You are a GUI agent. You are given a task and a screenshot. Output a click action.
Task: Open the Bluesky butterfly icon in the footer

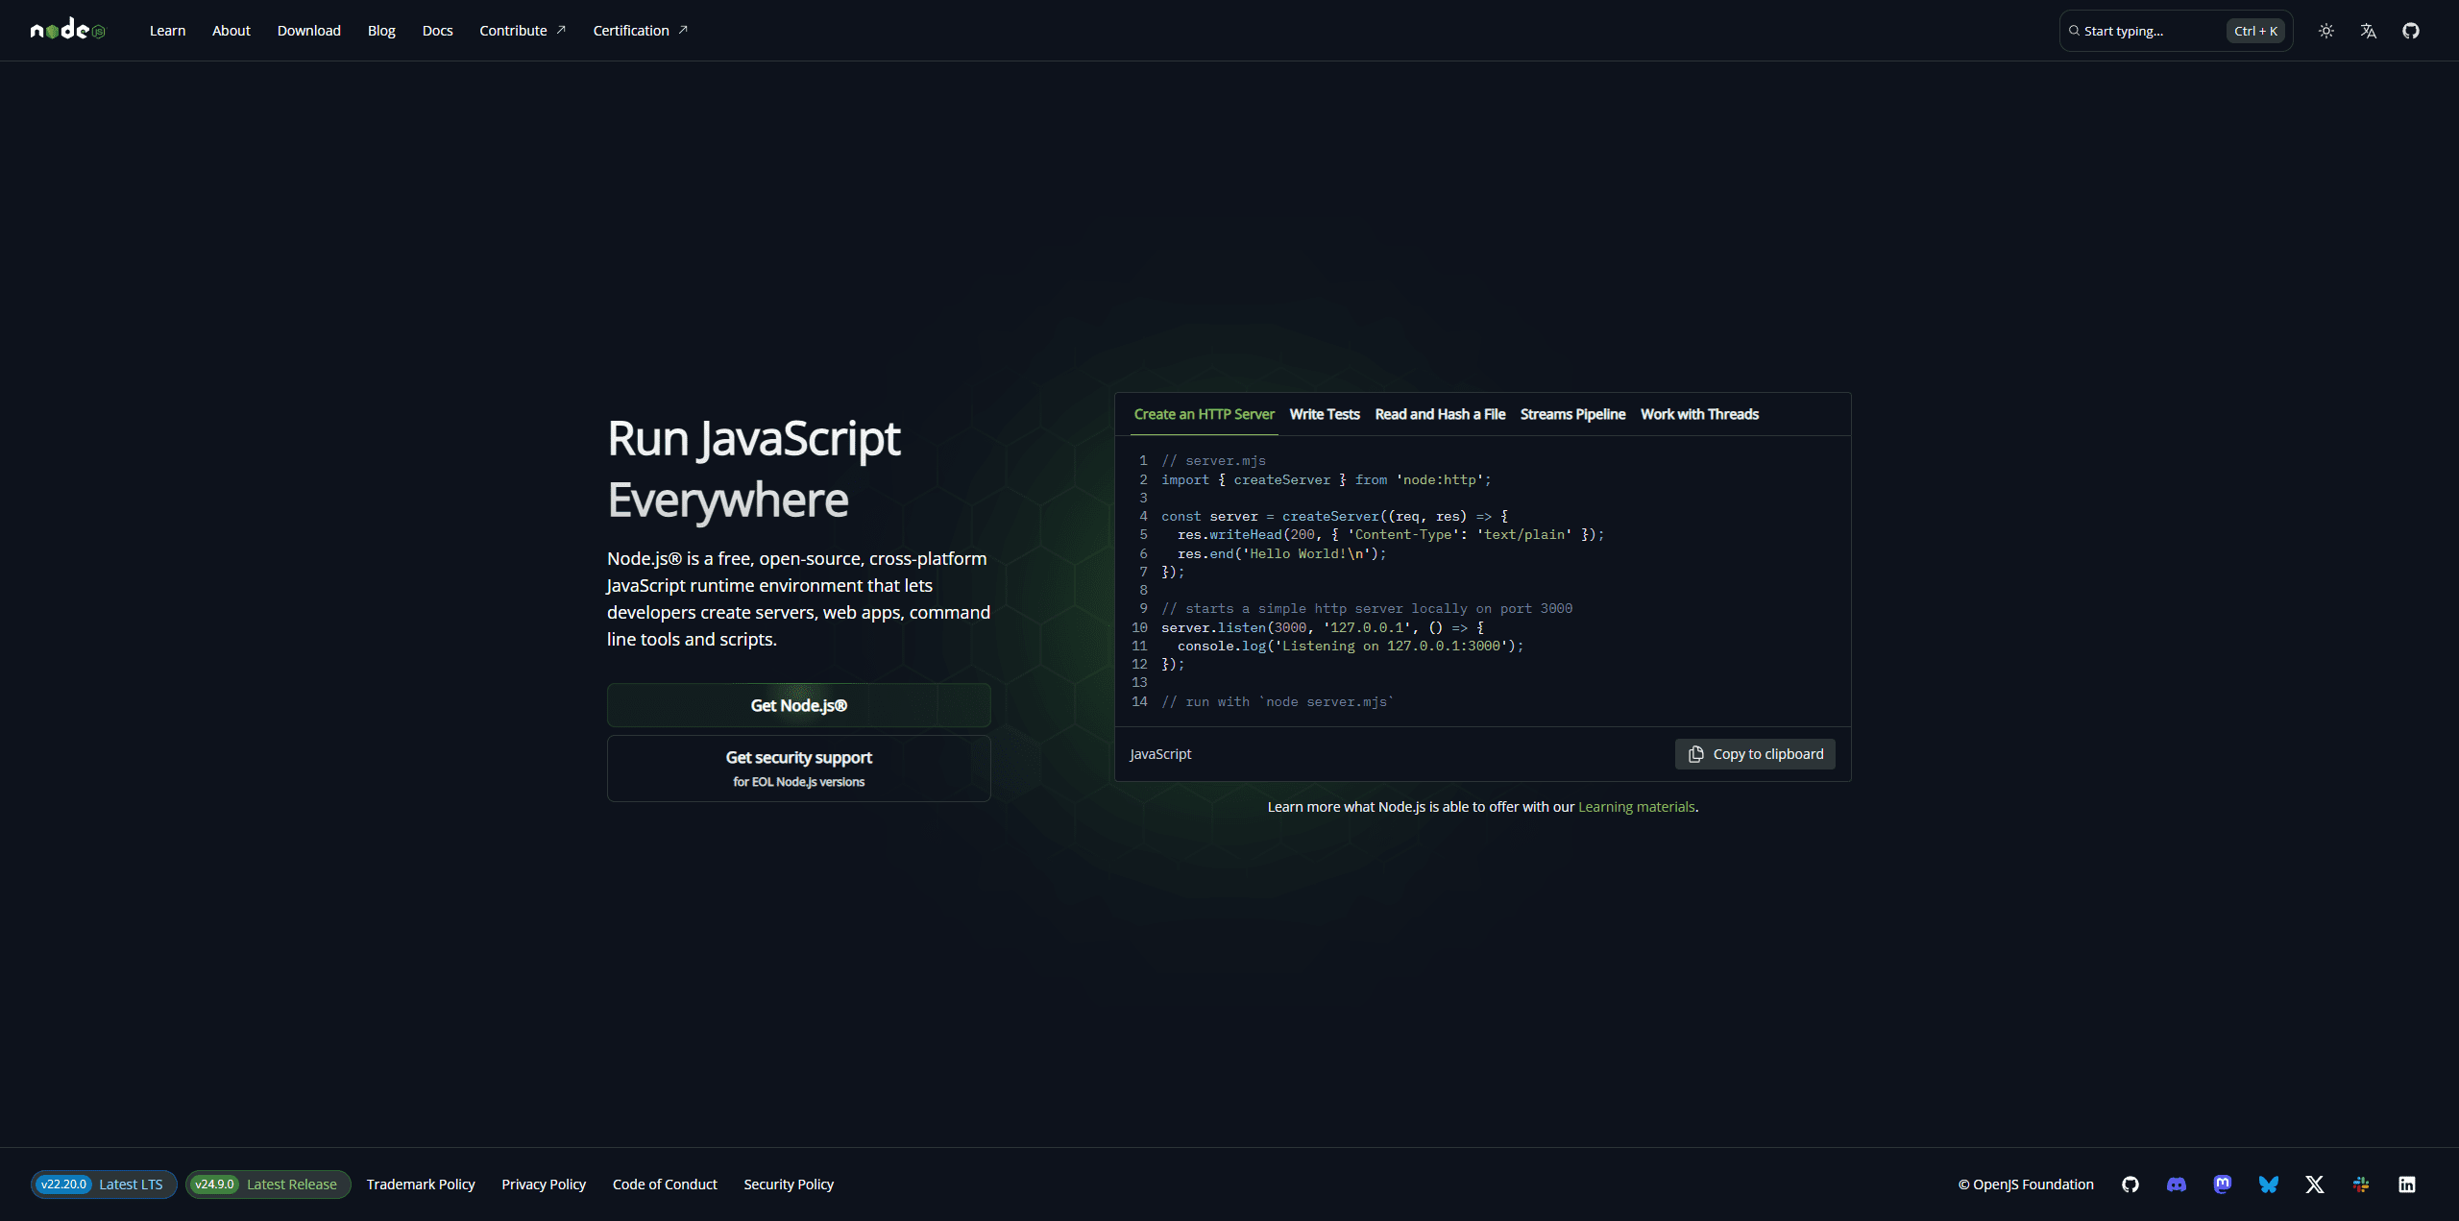point(2268,1184)
